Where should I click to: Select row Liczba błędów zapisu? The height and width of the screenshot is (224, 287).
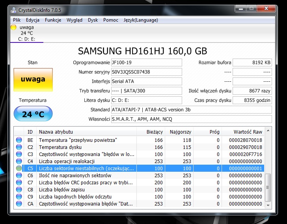(x=139, y=189)
